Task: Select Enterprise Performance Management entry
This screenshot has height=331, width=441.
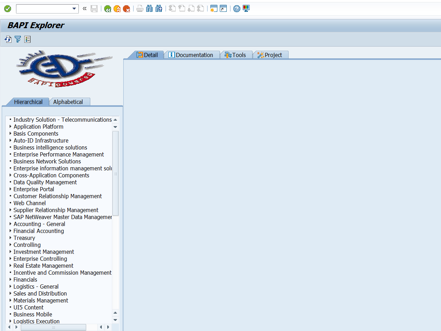Action: 59,154
